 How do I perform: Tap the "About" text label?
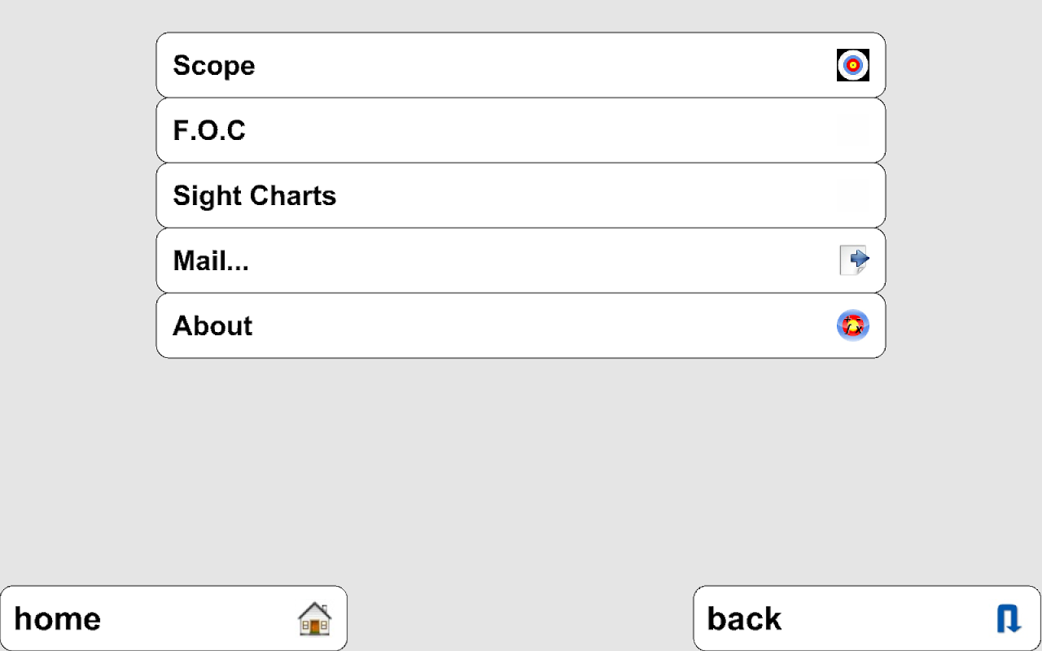coord(212,325)
